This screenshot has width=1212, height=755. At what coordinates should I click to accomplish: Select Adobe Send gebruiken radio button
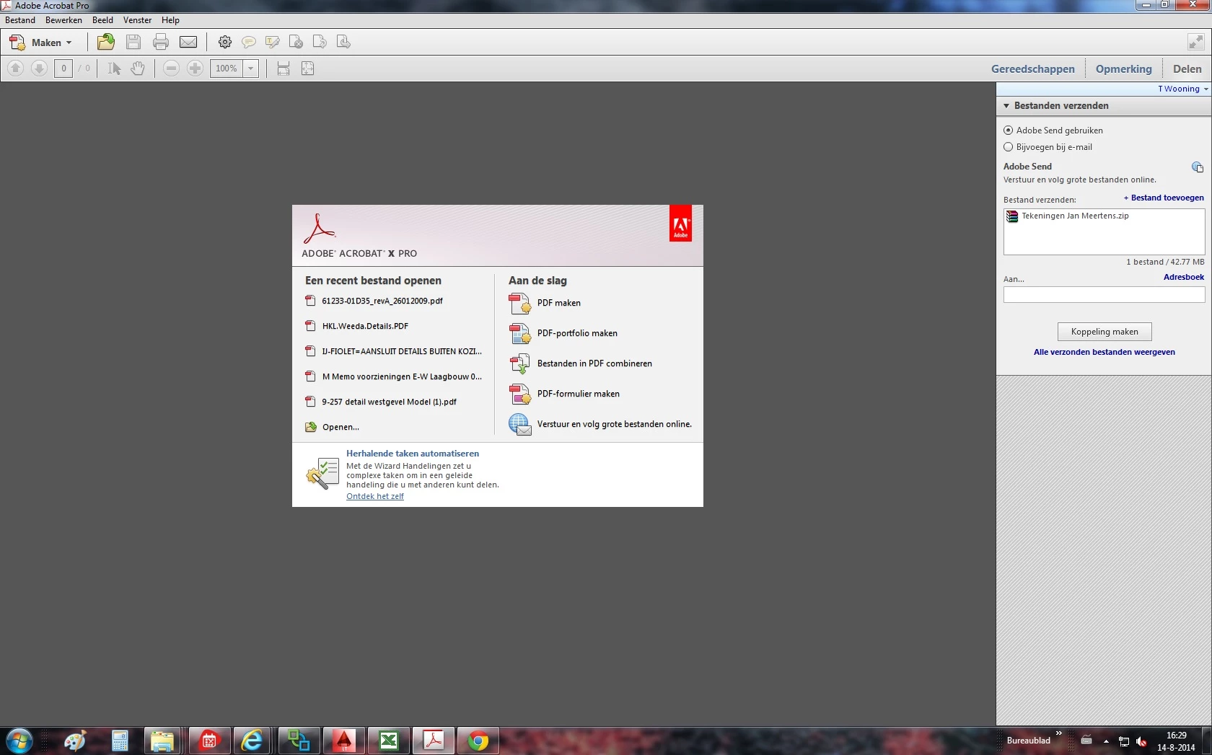pos(1009,131)
